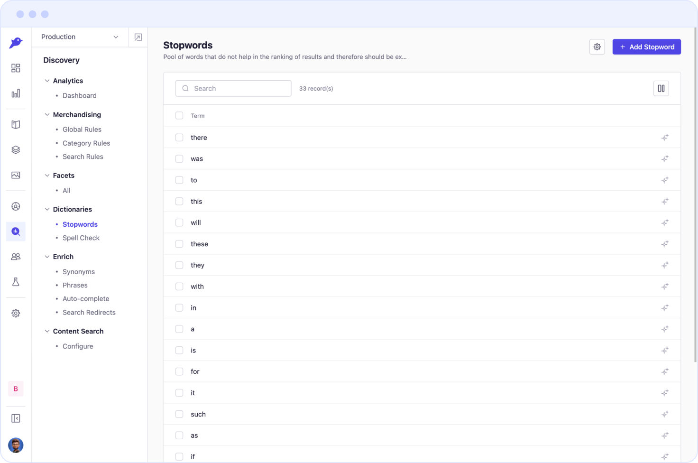Screen dimensions: 698x463
Task: Open stopwords settings gear next to Add Stopword
Action: coord(597,47)
